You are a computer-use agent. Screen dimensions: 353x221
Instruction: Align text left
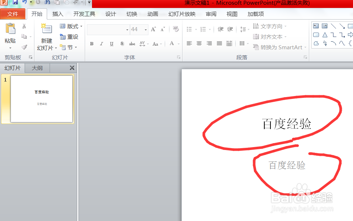click(189, 43)
